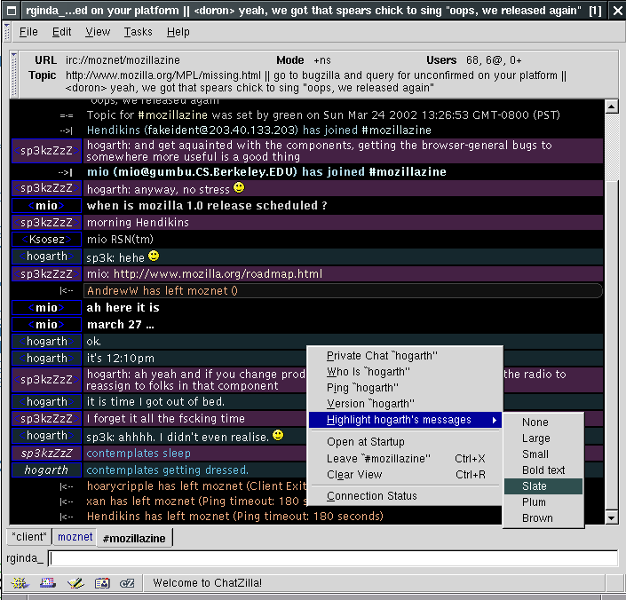Screen dimensions: 626x600
Task: Click the rginda_ nickname label
Action: click(25, 558)
